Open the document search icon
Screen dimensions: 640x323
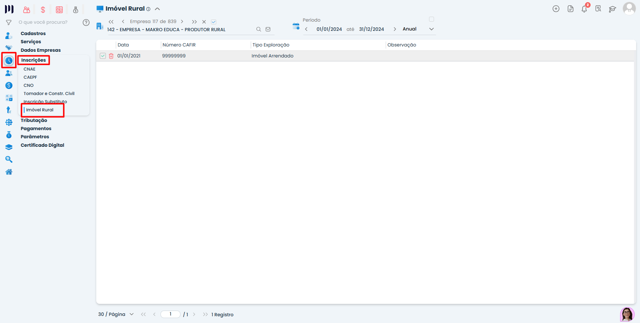pyautogui.click(x=598, y=9)
